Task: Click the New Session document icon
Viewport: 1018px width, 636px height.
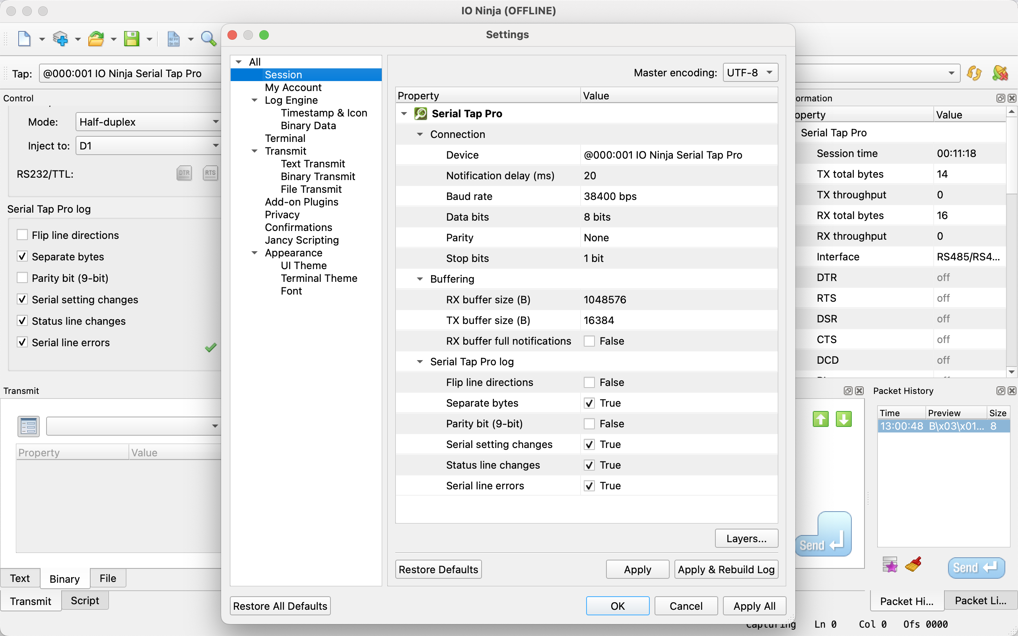Action: [24, 39]
